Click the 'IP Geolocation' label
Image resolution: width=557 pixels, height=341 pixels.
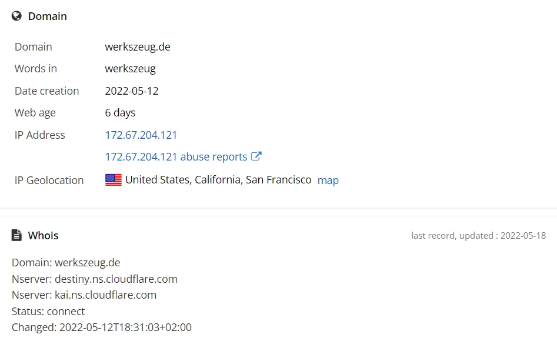(x=49, y=180)
